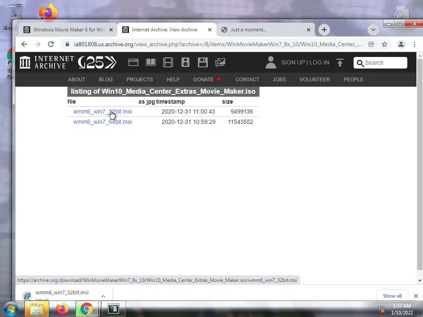Click SIGN UP link
This screenshot has height=317, width=423.
(x=293, y=63)
